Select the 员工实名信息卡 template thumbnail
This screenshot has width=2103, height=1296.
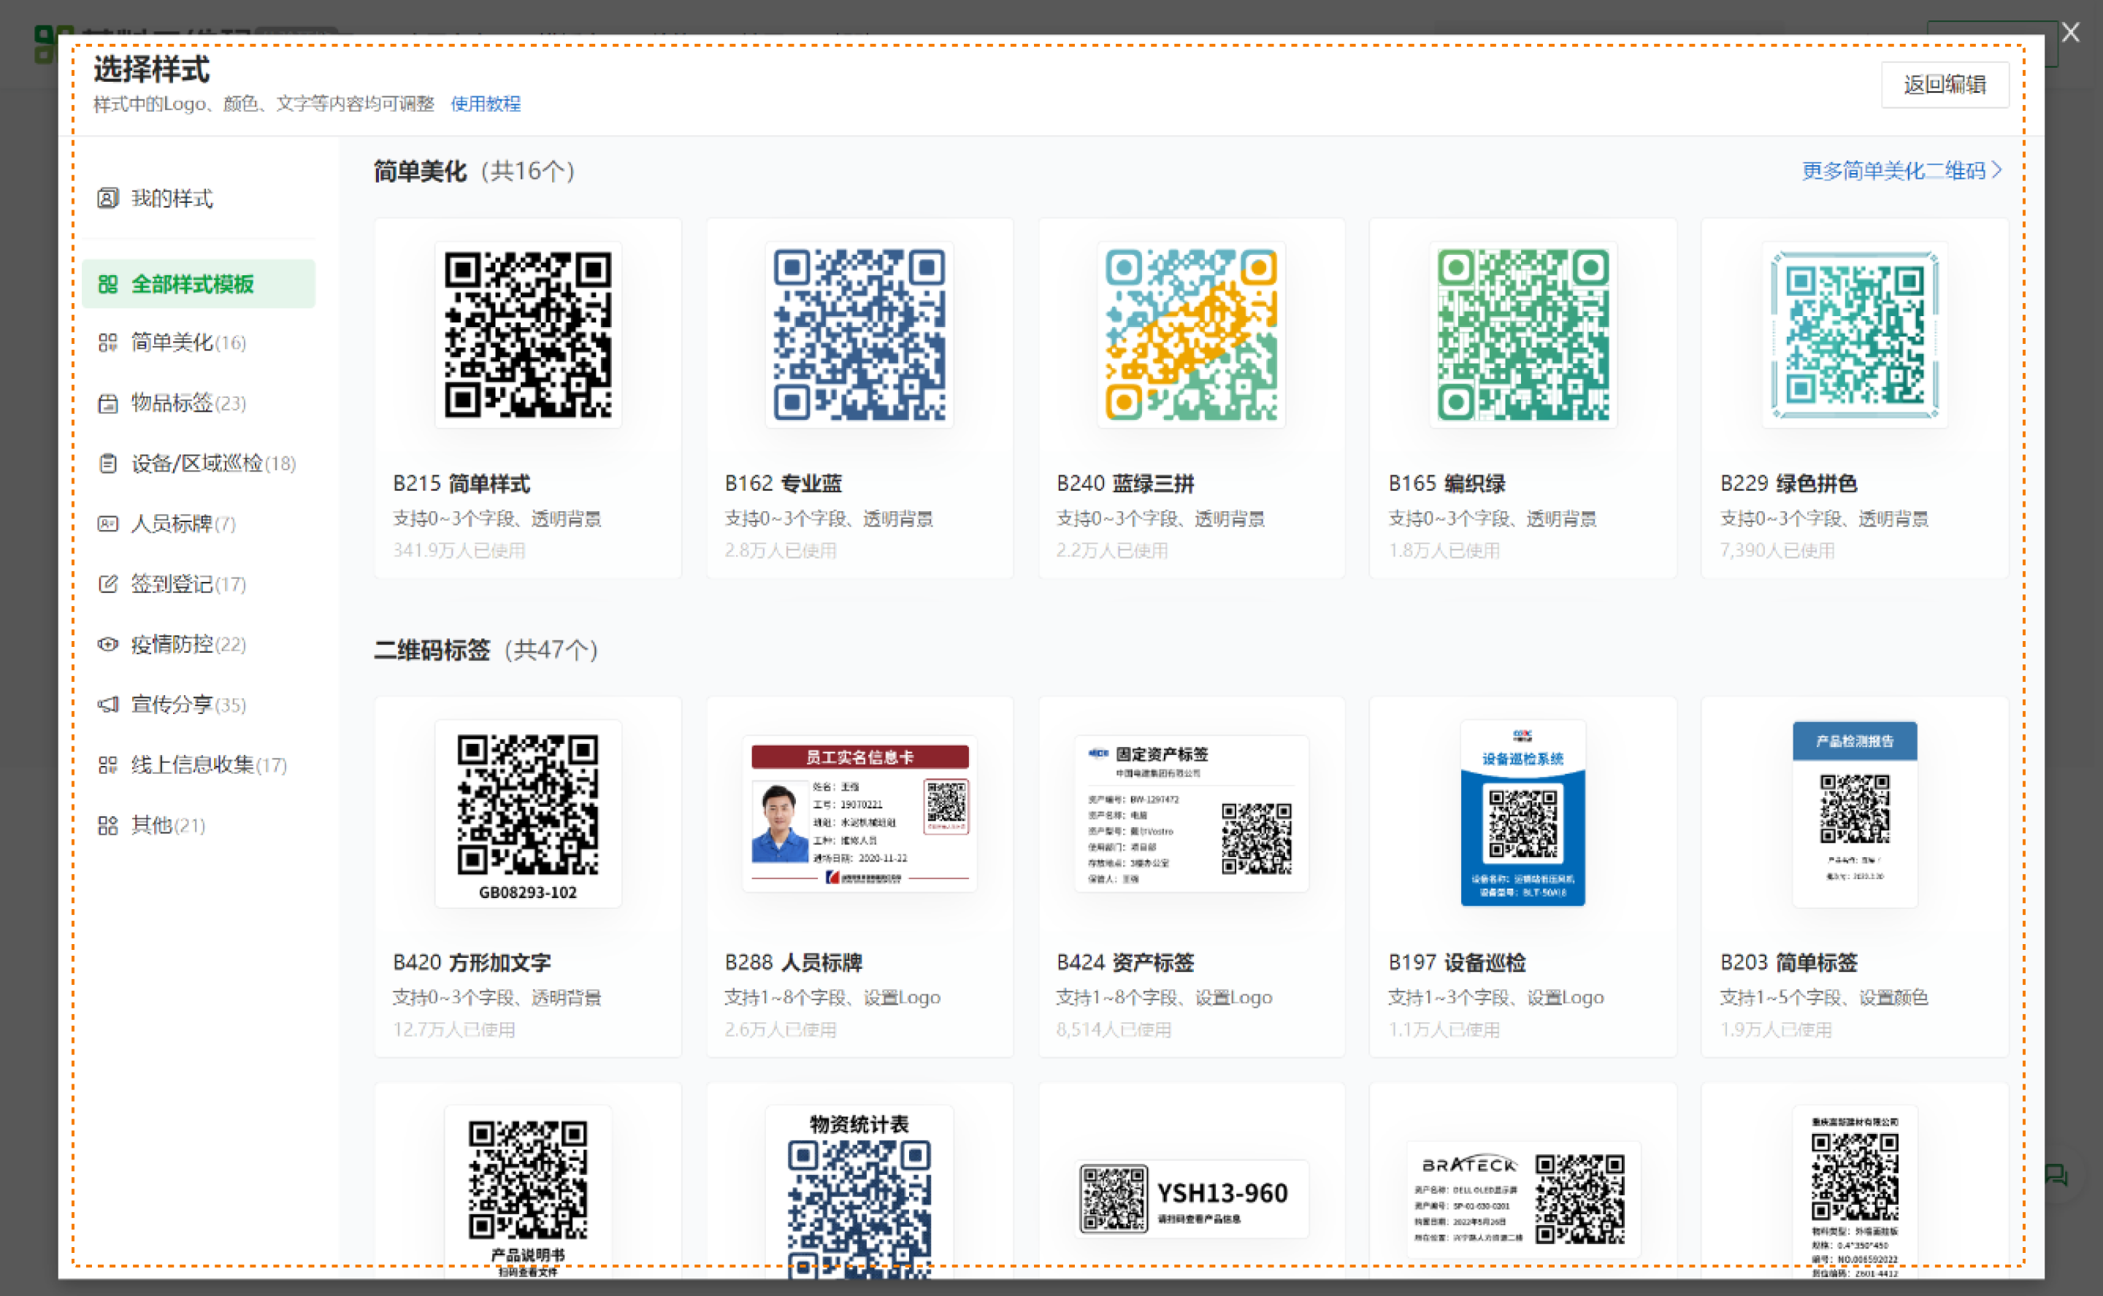coord(859,813)
